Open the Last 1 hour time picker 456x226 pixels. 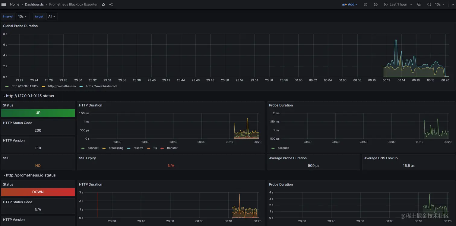(x=398, y=5)
